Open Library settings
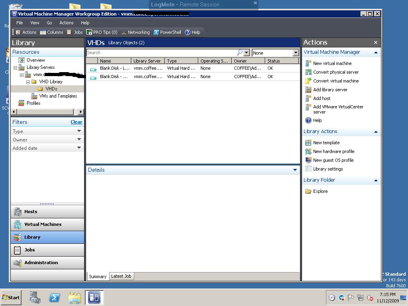This screenshot has width=408, height=306. point(329,169)
